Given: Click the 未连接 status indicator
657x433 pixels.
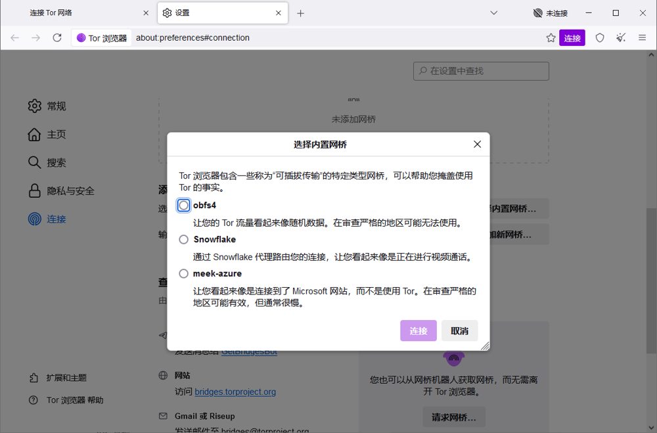Looking at the screenshot, I should point(551,13).
